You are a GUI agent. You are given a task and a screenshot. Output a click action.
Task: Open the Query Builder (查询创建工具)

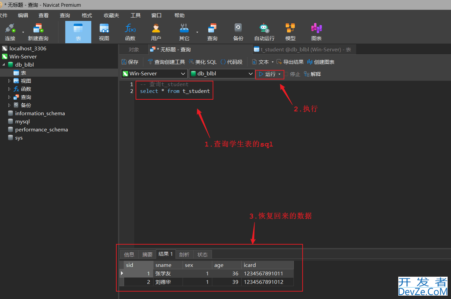tap(166, 62)
